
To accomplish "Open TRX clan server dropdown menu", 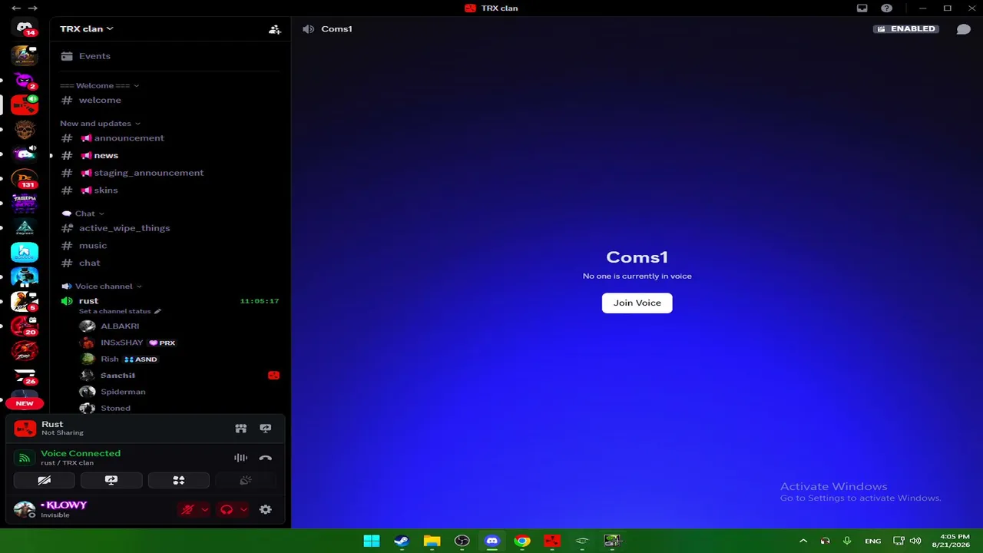I will coord(87,29).
